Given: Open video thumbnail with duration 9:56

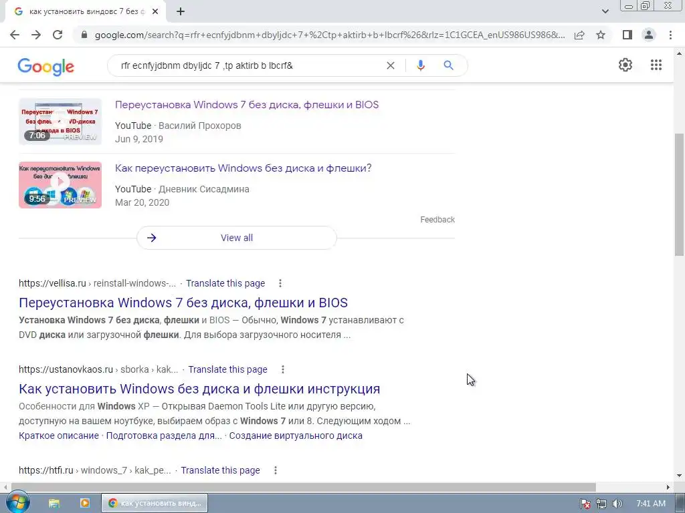Looking at the screenshot, I should coord(60,185).
